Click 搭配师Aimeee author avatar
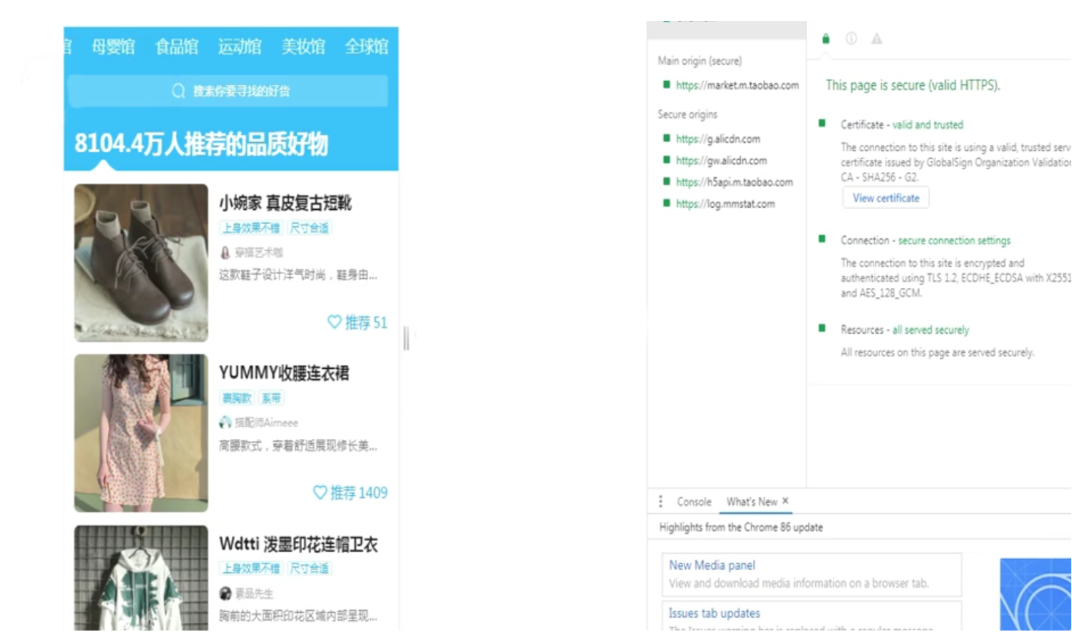This screenshot has height=632, width=1072. tap(225, 423)
